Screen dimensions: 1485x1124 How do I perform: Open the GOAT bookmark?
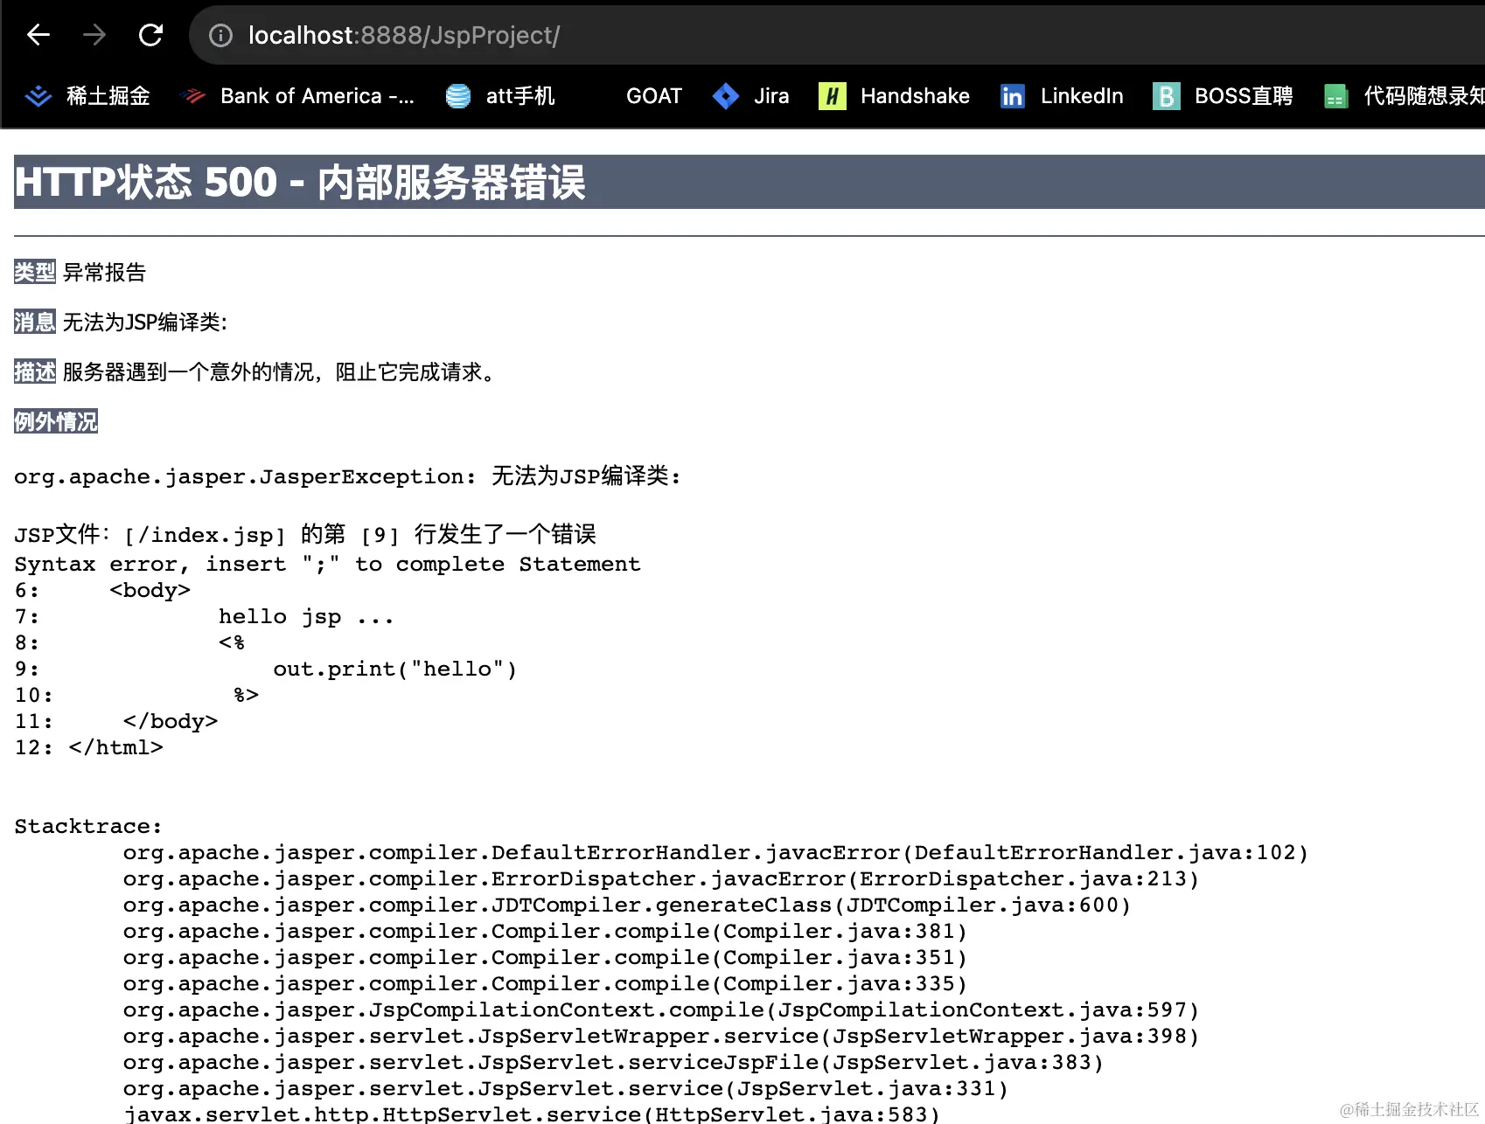point(654,96)
